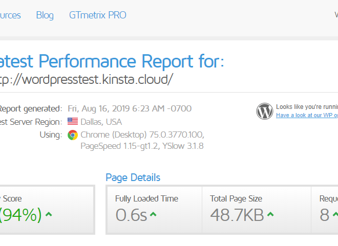Click the green arrow next to 0.6s

[x=153, y=214]
